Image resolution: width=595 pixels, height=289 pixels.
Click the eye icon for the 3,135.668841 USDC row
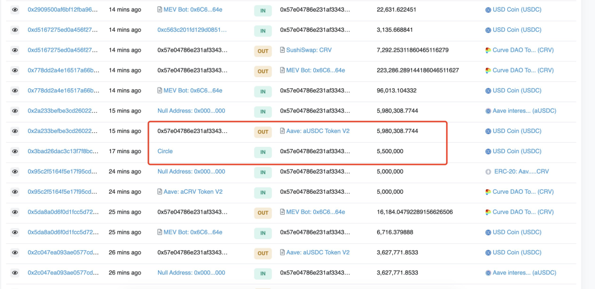[x=15, y=30]
